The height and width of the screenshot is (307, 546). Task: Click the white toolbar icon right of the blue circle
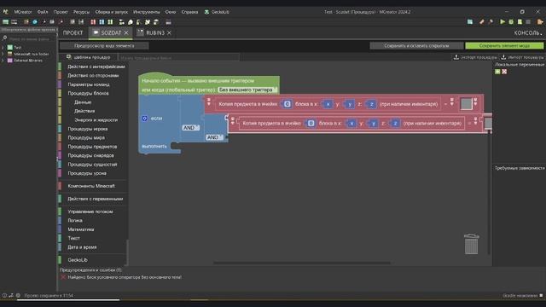point(44,22)
